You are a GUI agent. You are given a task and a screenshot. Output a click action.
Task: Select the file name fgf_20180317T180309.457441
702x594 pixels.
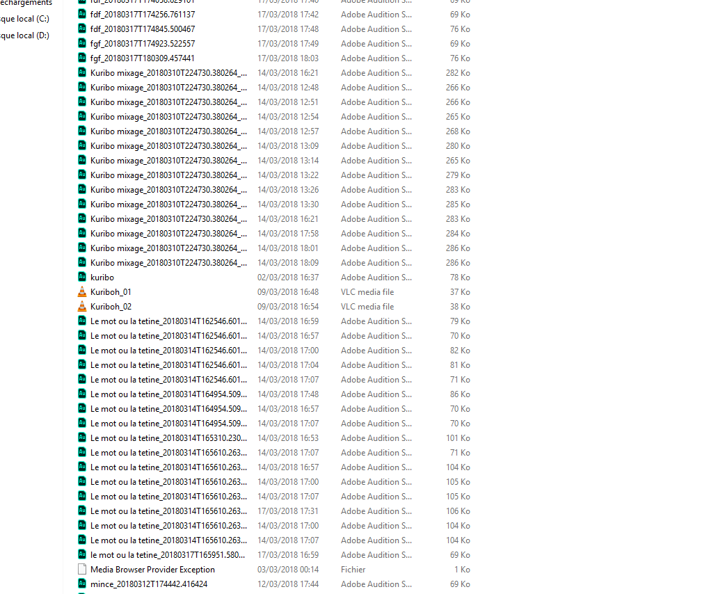click(x=143, y=58)
